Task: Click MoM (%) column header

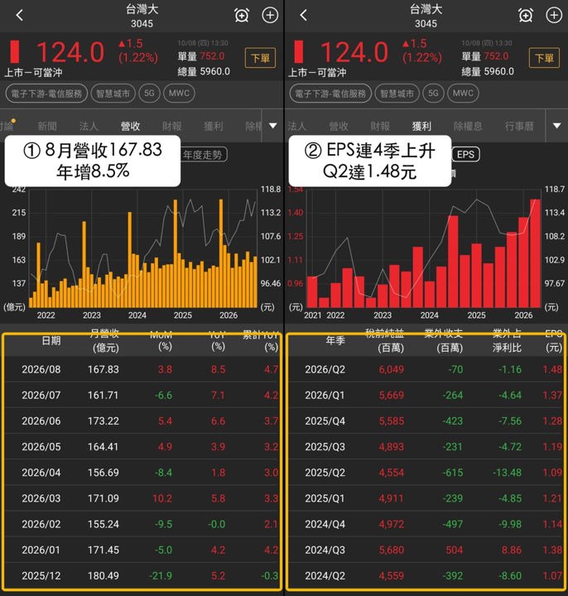Action: coord(161,340)
